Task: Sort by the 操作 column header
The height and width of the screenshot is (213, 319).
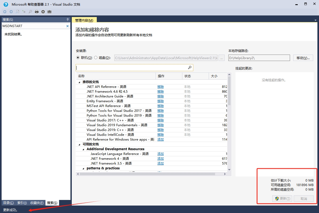Action: (x=169, y=76)
